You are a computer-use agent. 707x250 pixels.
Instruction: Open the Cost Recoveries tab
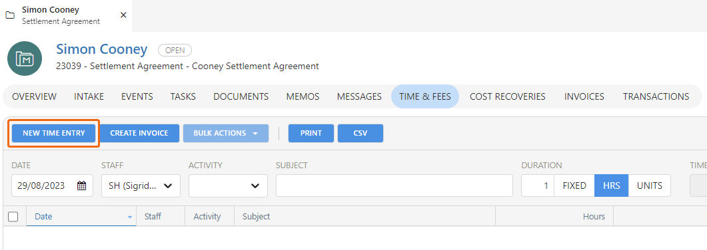coord(507,96)
